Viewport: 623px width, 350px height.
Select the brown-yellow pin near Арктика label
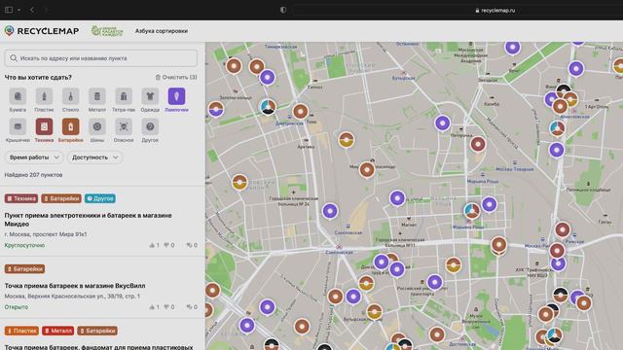(x=347, y=139)
